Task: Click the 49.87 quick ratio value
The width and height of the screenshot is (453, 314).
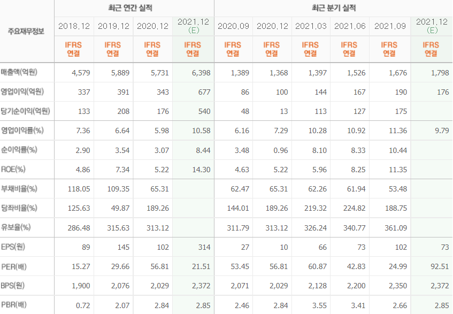Action: pyautogui.click(x=120, y=209)
